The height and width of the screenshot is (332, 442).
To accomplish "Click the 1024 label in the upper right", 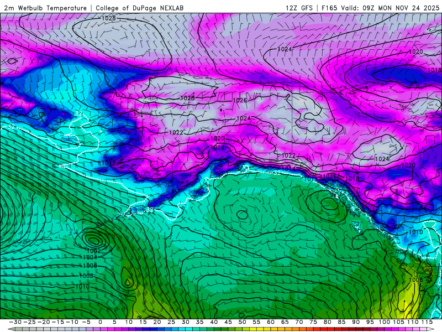I will [x=285, y=49].
